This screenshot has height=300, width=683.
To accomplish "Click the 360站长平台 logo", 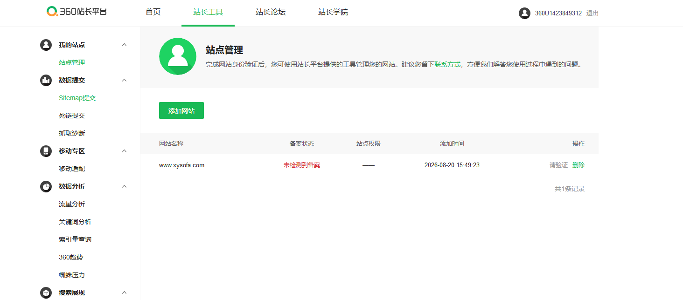I will 77,11.
